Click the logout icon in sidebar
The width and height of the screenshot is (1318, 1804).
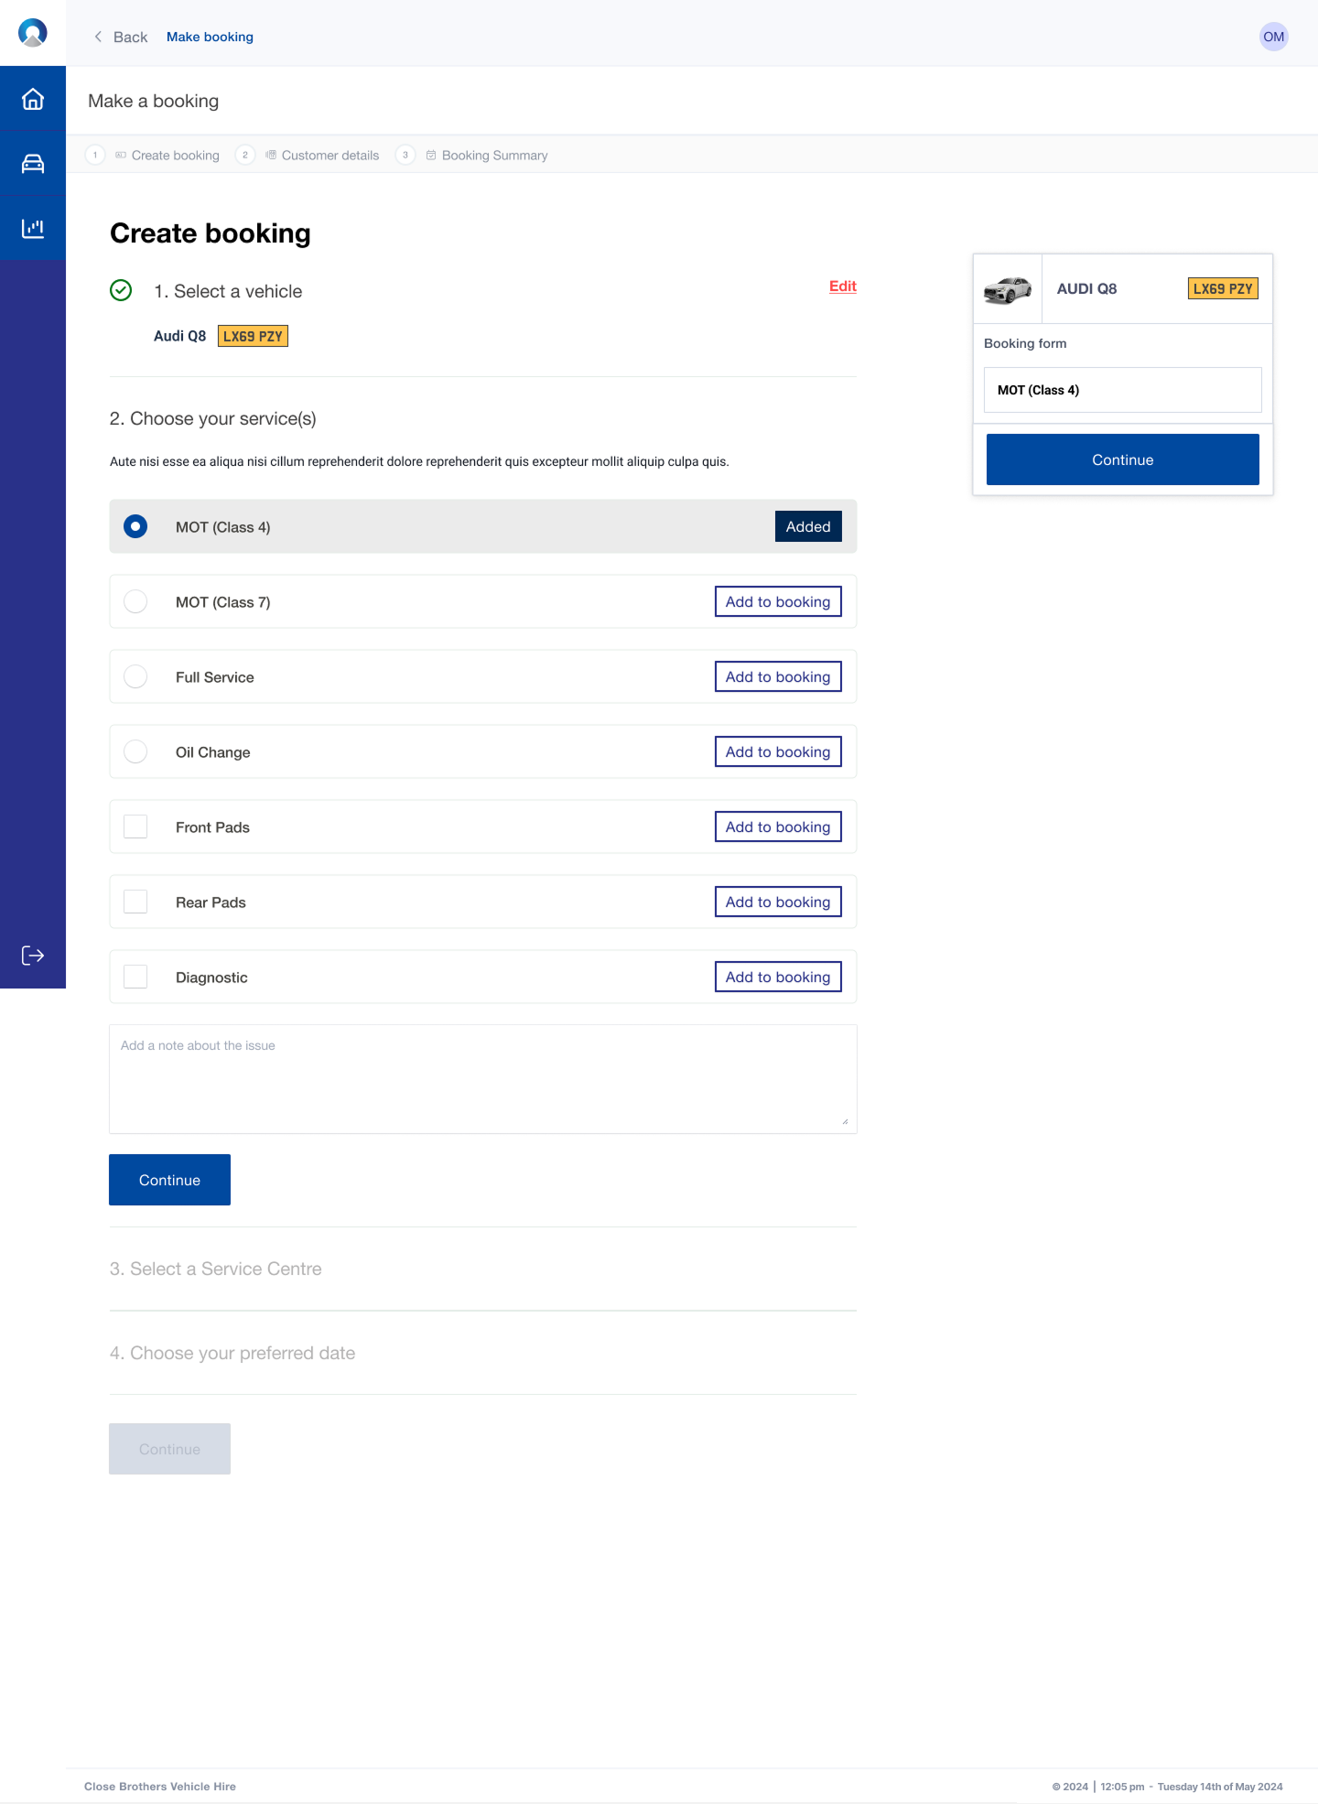coord(33,956)
